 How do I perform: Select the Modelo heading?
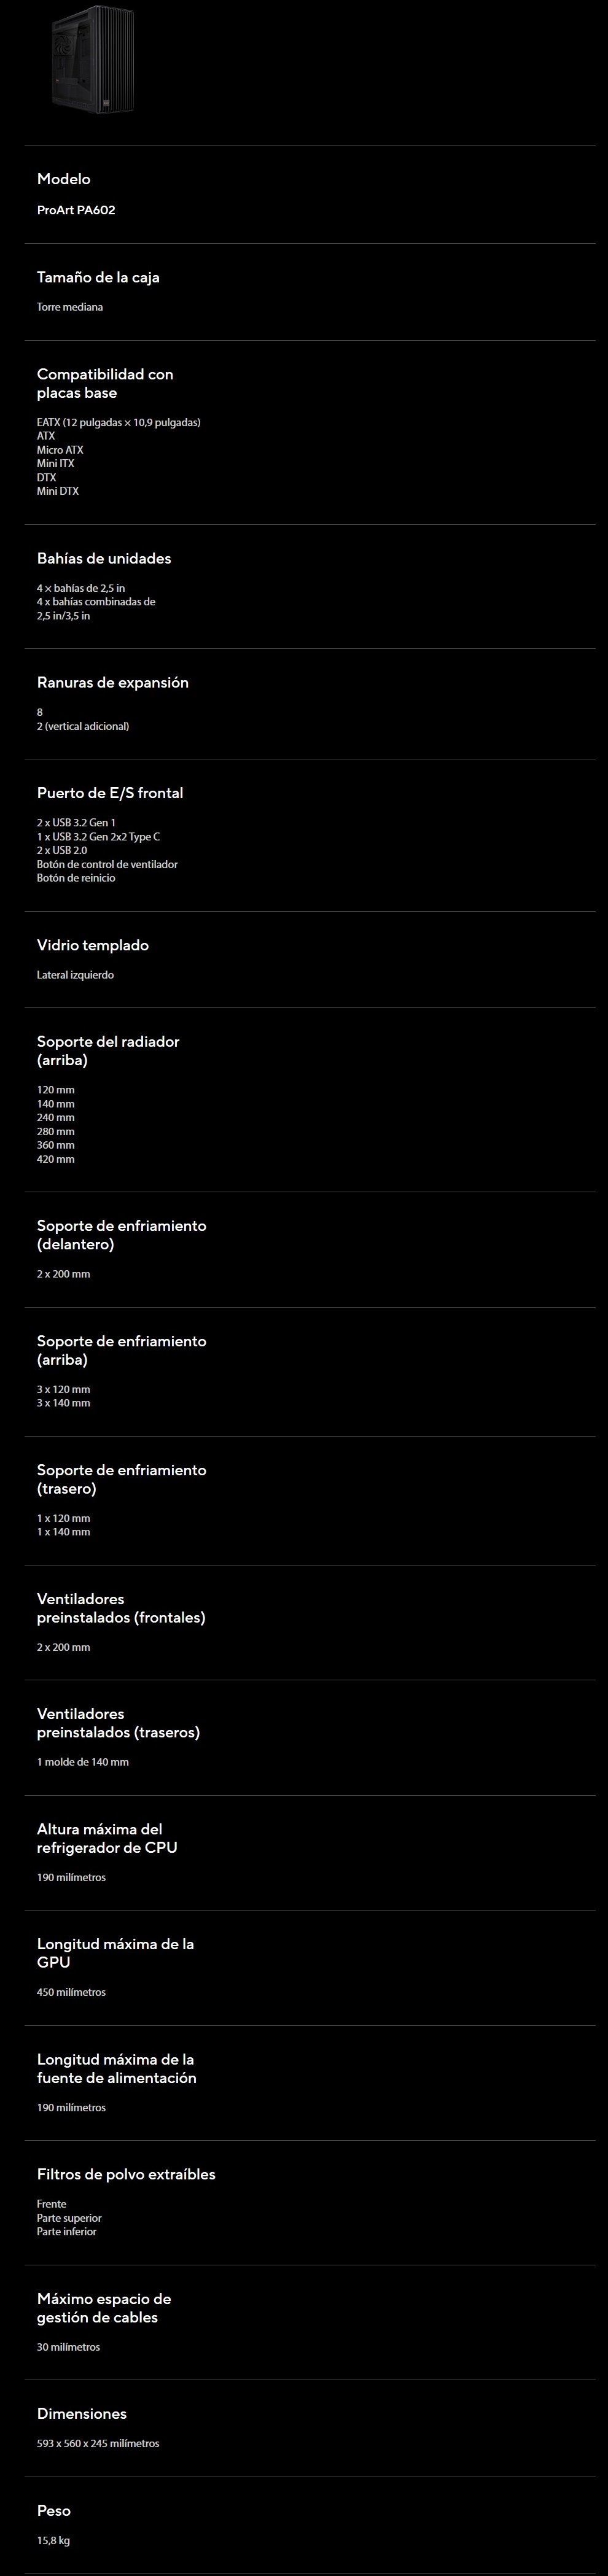[x=64, y=179]
